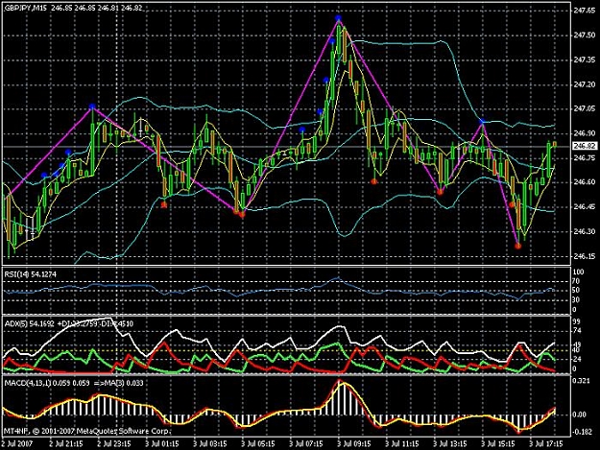600x450 pixels.
Task: Click the 50 level on RSI scale
Action: [577, 291]
